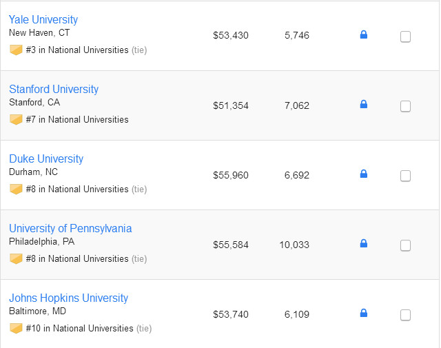441x348 pixels.
Task: Click Duke's gold ranking badge icon
Action: tap(16, 189)
